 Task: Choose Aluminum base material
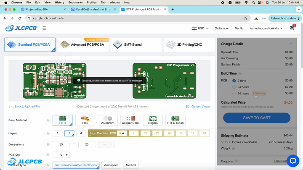pos(108,120)
